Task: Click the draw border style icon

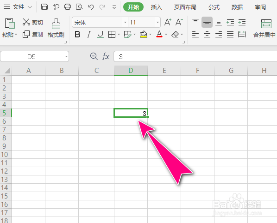Action: click(x=128, y=34)
